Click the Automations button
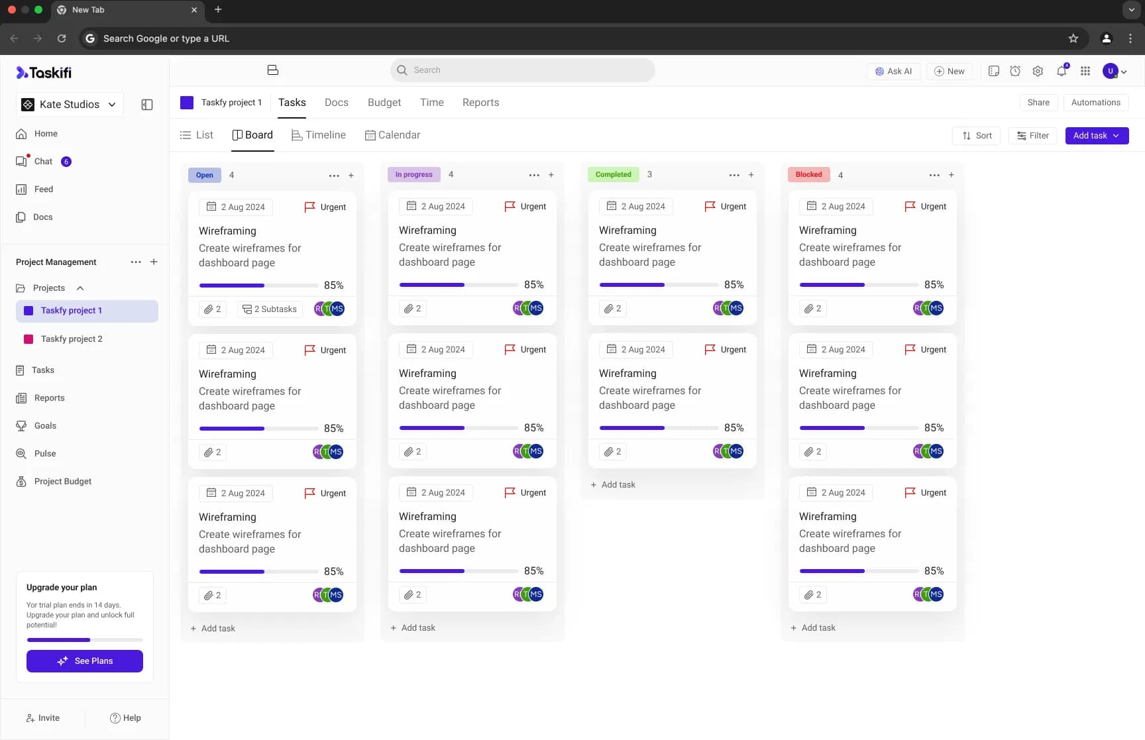Viewport: 1145px width, 740px height. pyautogui.click(x=1095, y=103)
